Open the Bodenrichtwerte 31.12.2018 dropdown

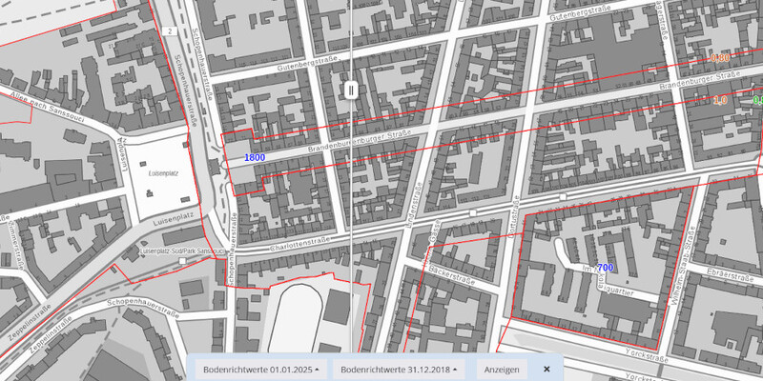[x=399, y=370]
